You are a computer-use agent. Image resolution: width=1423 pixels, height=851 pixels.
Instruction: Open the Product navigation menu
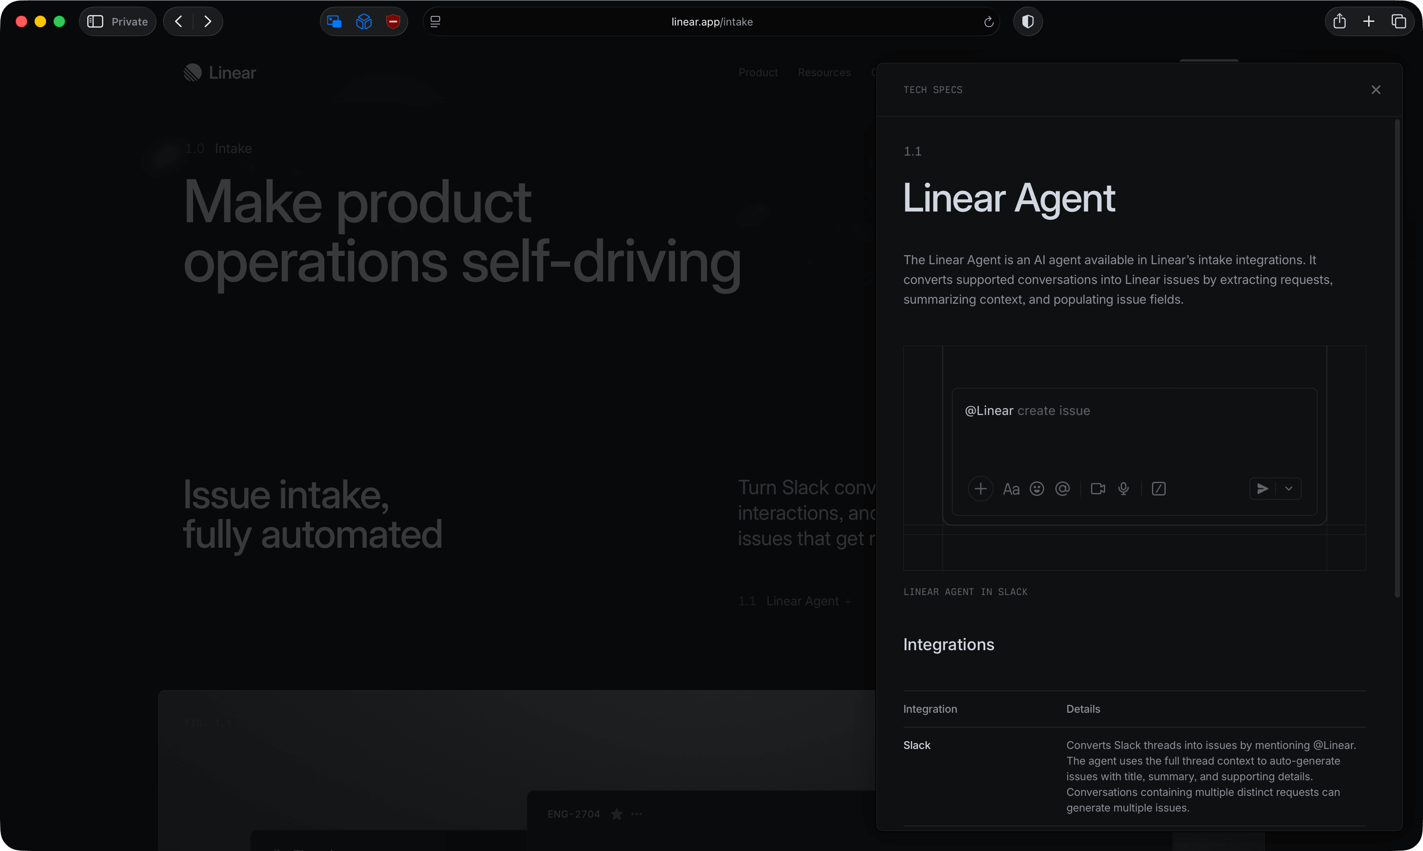(x=758, y=72)
